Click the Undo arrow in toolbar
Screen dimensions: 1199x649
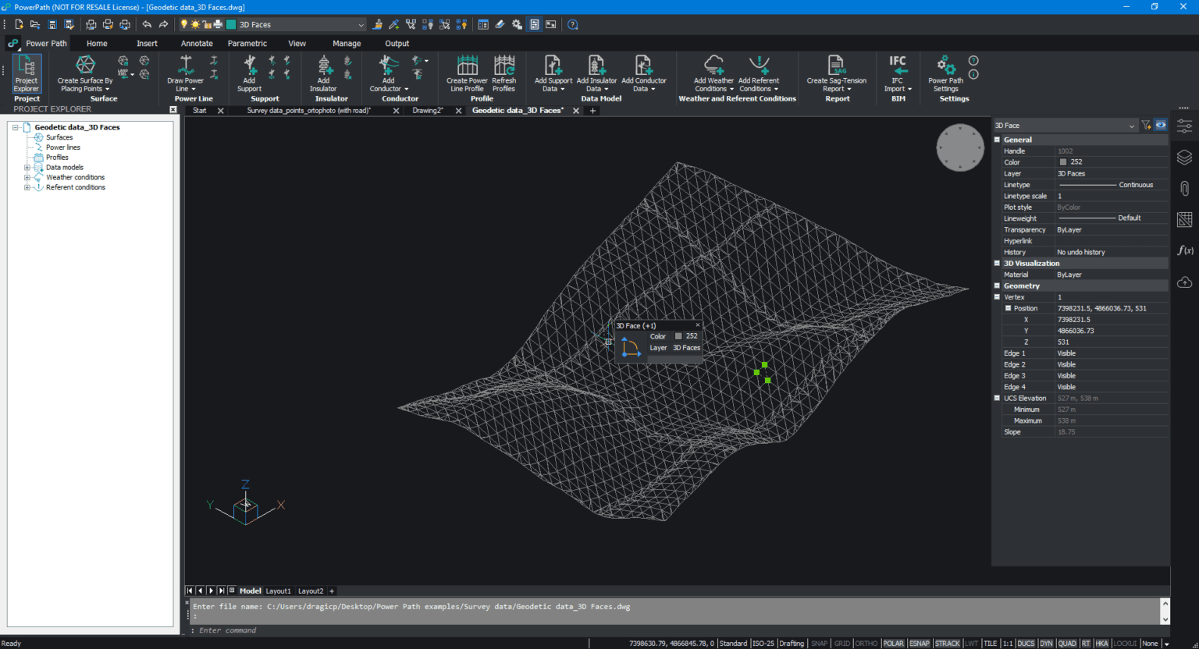[147, 25]
